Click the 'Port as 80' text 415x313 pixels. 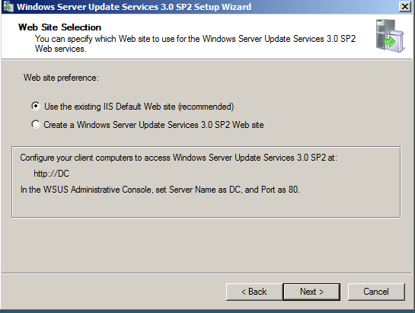pyautogui.click(x=280, y=190)
